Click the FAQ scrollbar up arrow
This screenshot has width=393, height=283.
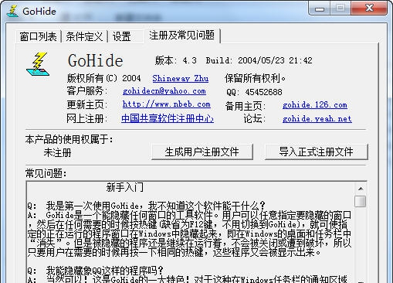pos(361,189)
